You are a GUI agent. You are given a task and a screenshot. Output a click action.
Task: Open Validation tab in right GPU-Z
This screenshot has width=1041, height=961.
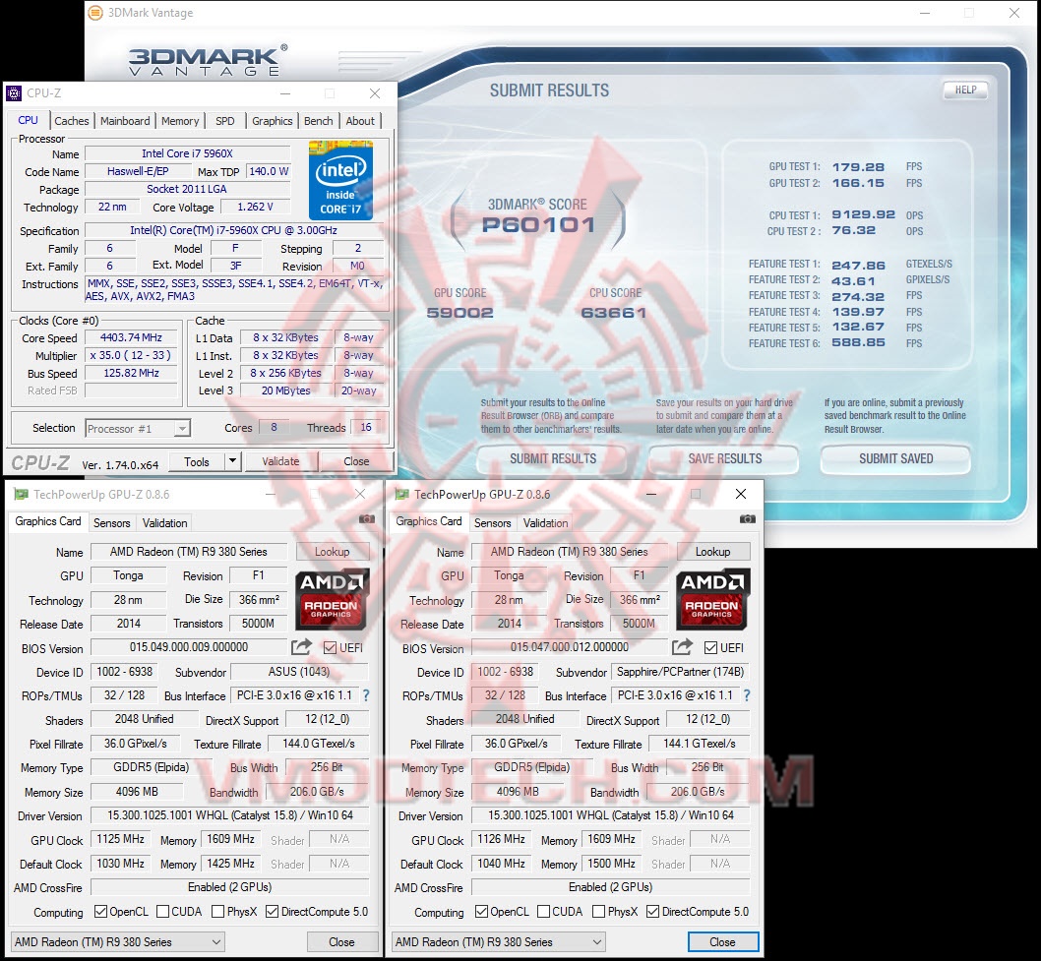click(x=546, y=523)
